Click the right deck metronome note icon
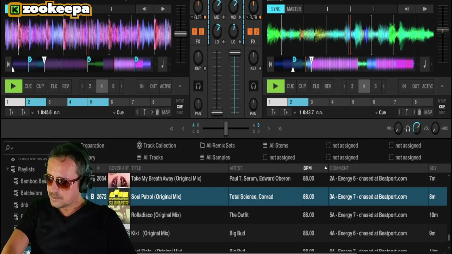Image resolution: width=452 pixels, height=254 pixels. [x=424, y=64]
